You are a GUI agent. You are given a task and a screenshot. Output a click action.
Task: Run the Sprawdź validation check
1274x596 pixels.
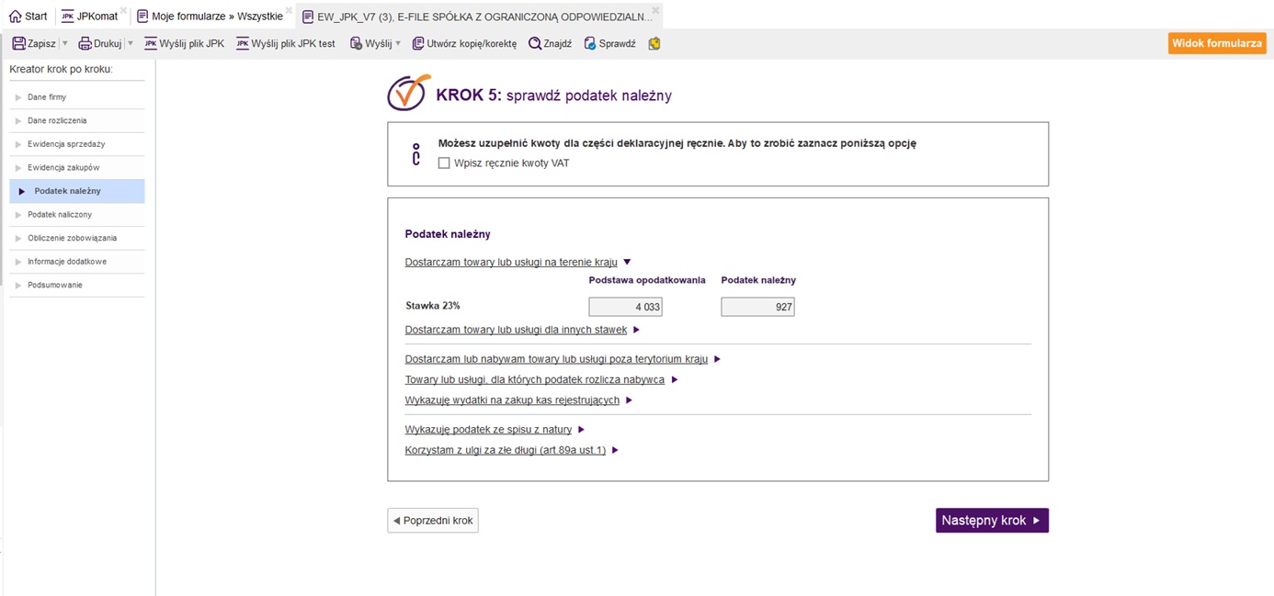tap(609, 43)
